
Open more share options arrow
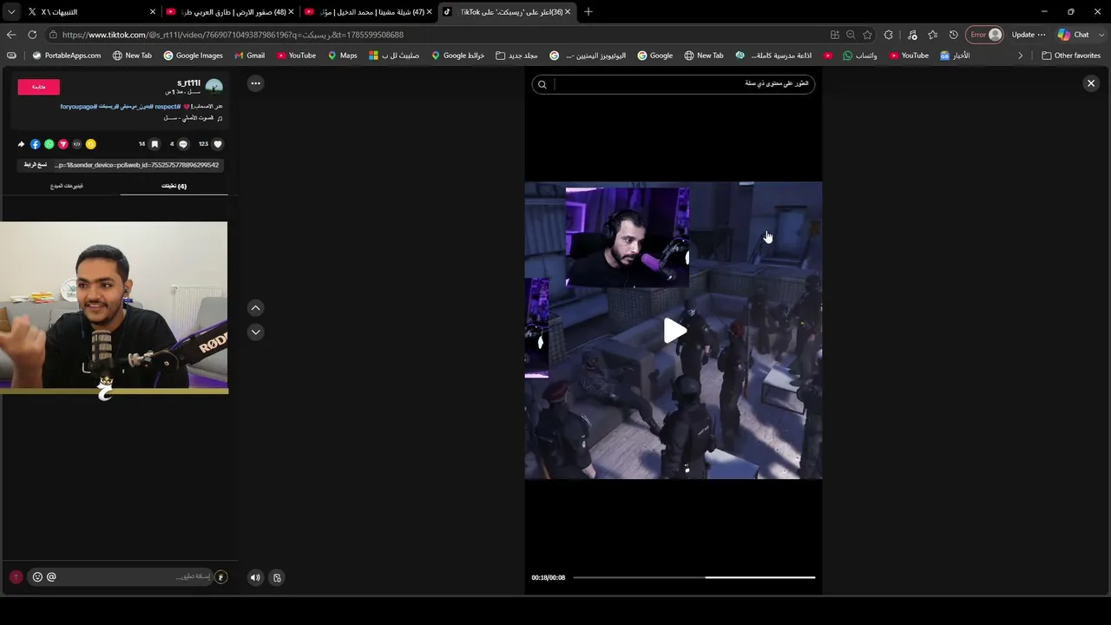pyautogui.click(x=22, y=144)
